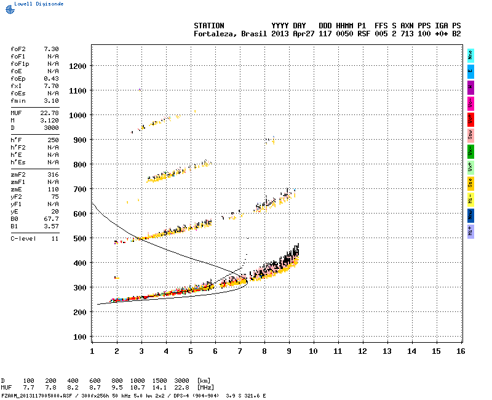This screenshot has width=492, height=400.
Task: Click the foEp value 0.43
Action: 51,79
